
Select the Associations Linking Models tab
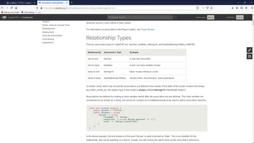click(53, 3)
